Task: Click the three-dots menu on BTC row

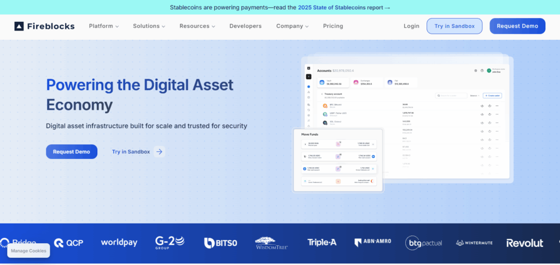Action: pos(497,105)
